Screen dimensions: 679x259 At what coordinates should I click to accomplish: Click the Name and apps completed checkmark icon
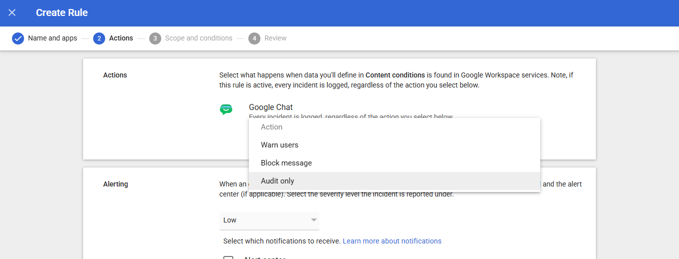(18, 38)
